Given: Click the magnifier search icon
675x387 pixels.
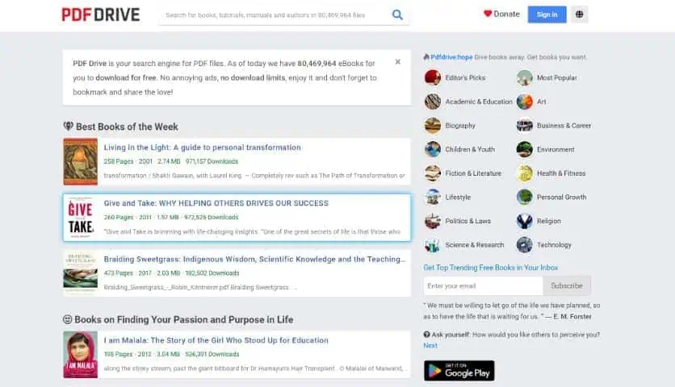Looking at the screenshot, I should (397, 15).
